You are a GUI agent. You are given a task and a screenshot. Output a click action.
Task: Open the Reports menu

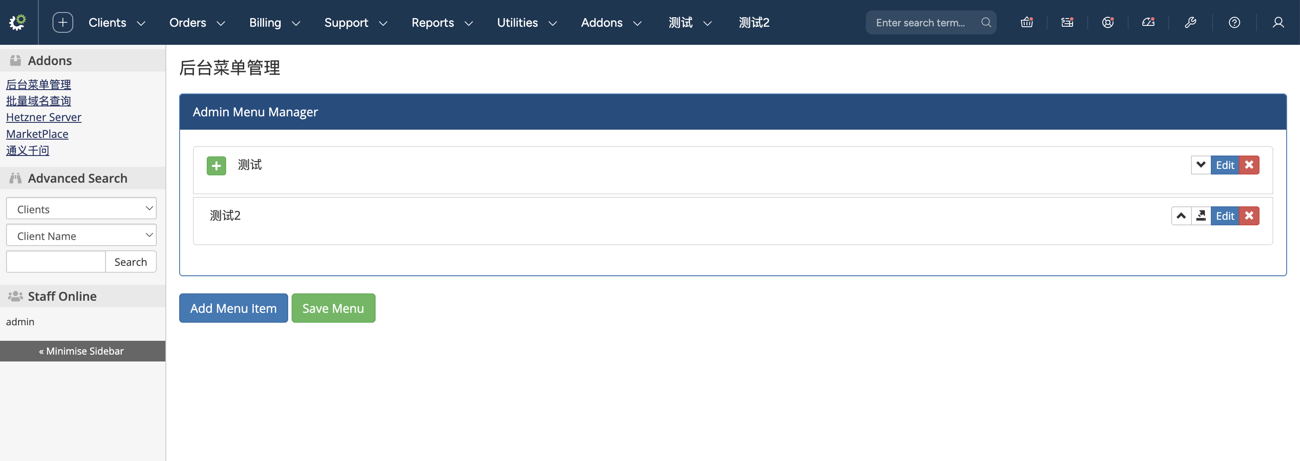(x=442, y=23)
